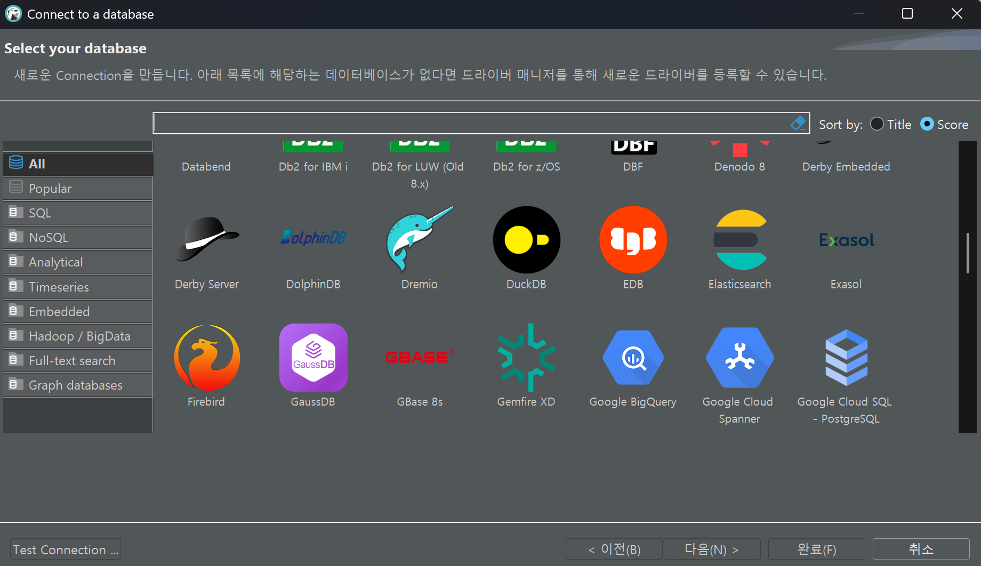The width and height of the screenshot is (981, 566).
Task: Clear the search field with eraser icon
Action: [798, 123]
